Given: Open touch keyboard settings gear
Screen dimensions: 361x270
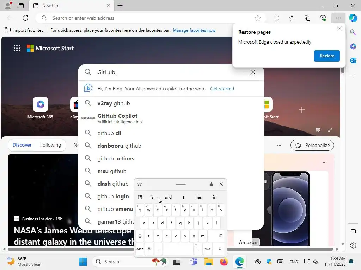Looking at the screenshot, I should [x=140, y=184].
